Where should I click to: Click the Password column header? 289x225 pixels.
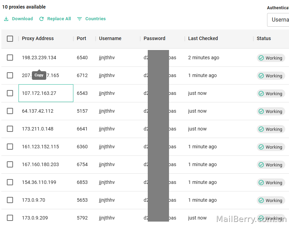tap(155, 38)
